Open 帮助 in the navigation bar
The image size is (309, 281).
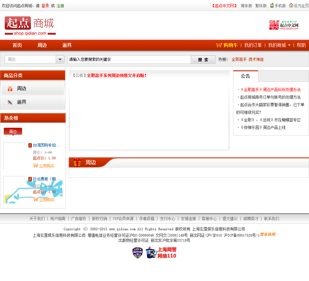[x=301, y=45]
